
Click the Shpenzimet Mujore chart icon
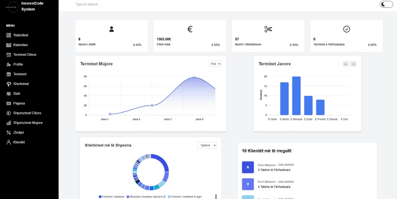coord(9,123)
